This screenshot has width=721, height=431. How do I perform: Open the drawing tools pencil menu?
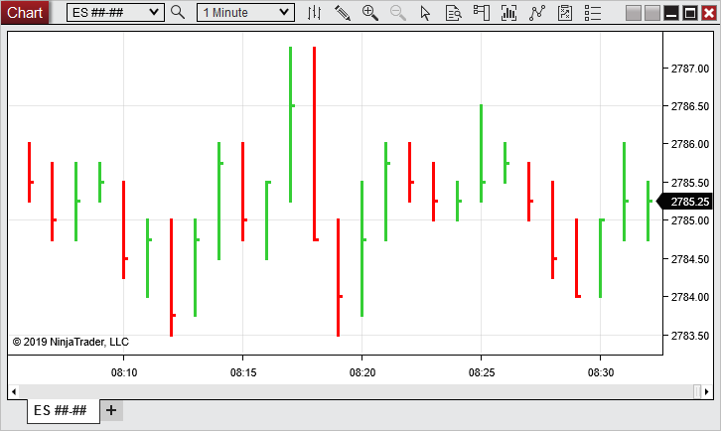[343, 13]
